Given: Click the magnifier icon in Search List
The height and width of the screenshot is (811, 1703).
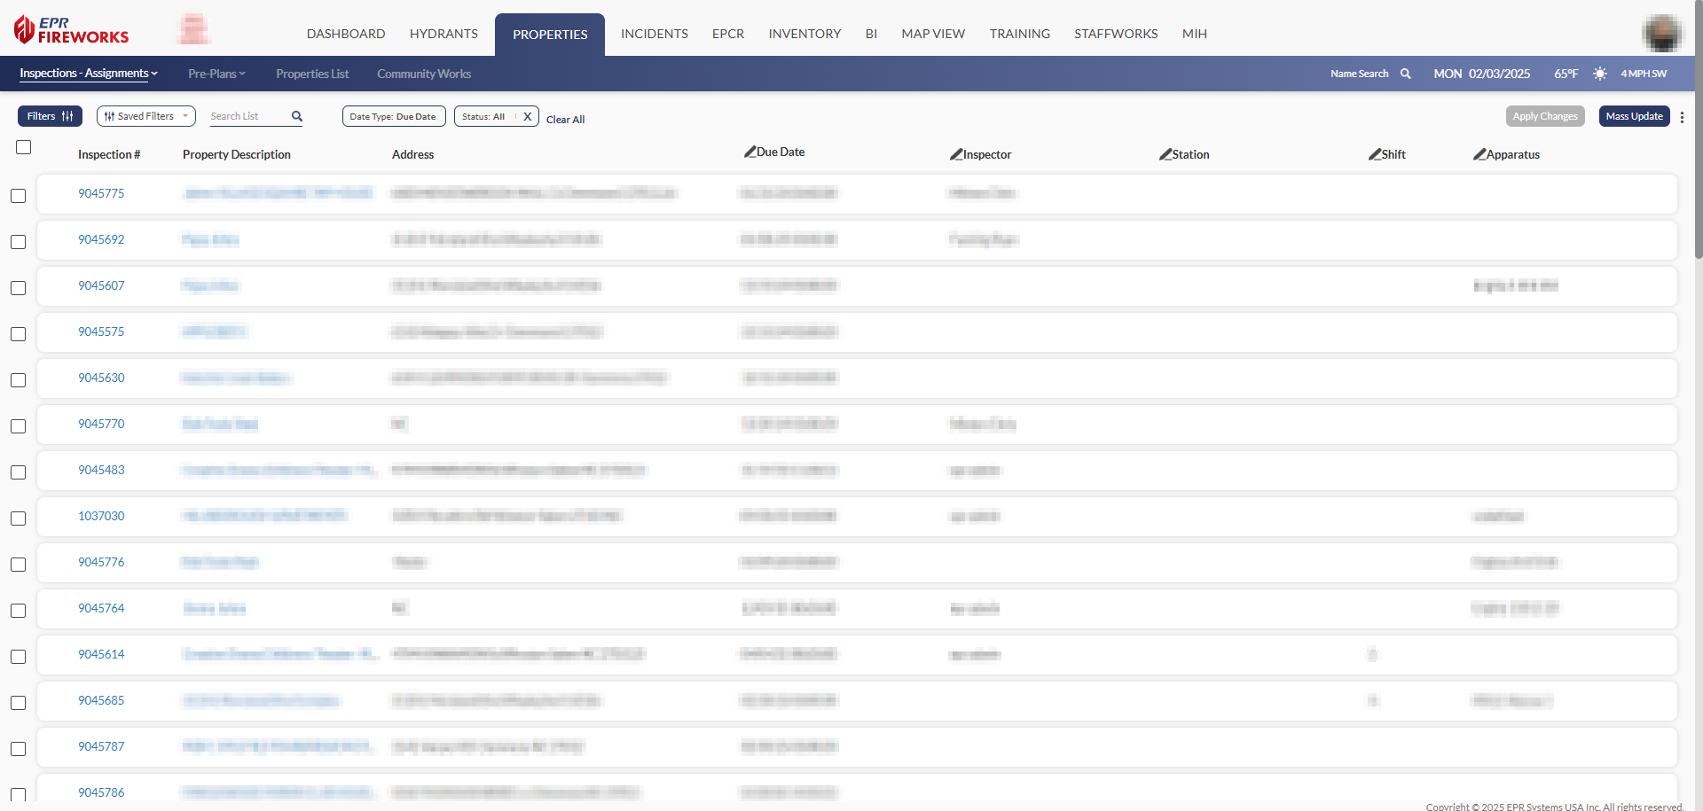Looking at the screenshot, I should (x=295, y=116).
